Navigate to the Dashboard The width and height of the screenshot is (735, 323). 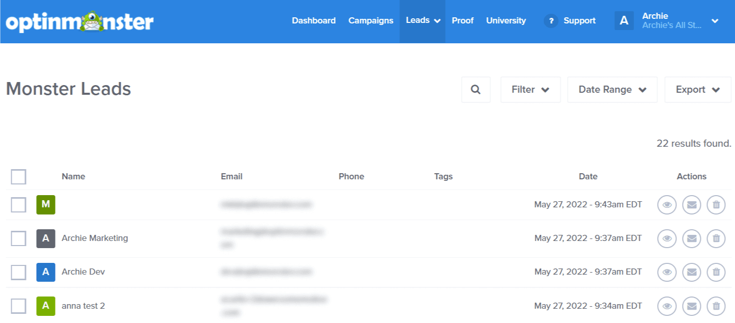pos(314,20)
